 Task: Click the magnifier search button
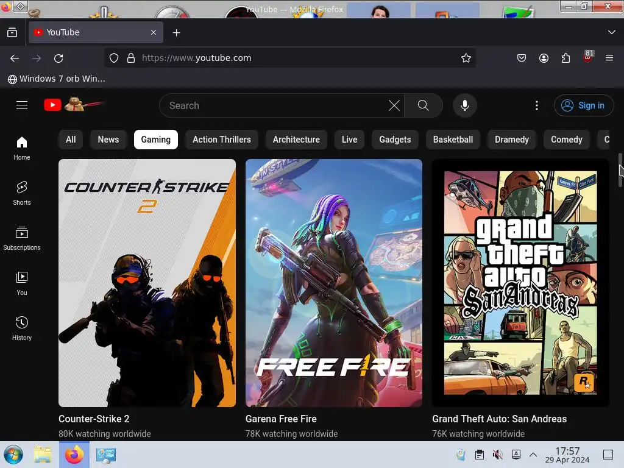[x=424, y=105]
